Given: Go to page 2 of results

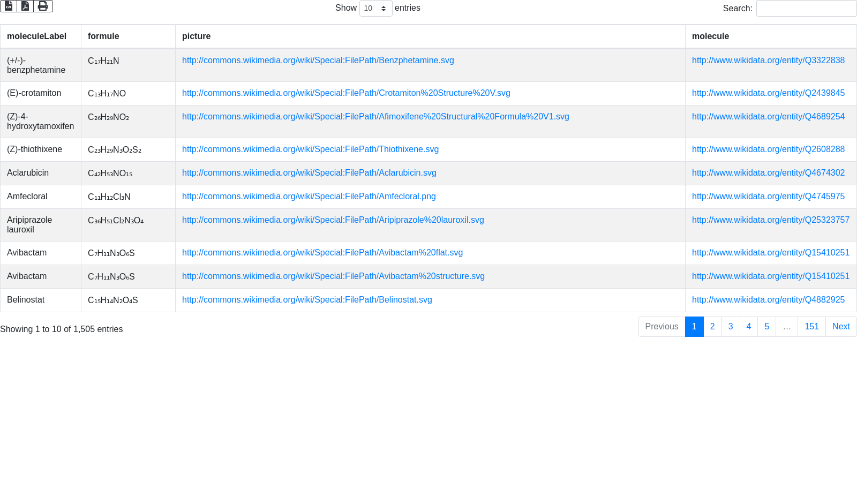Looking at the screenshot, I should coord(712,327).
